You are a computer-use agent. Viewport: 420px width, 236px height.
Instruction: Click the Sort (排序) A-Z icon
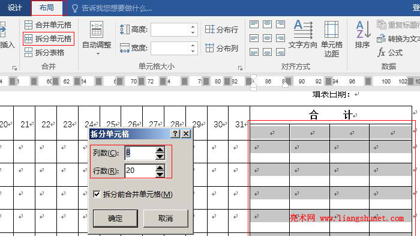pyautogui.click(x=363, y=35)
